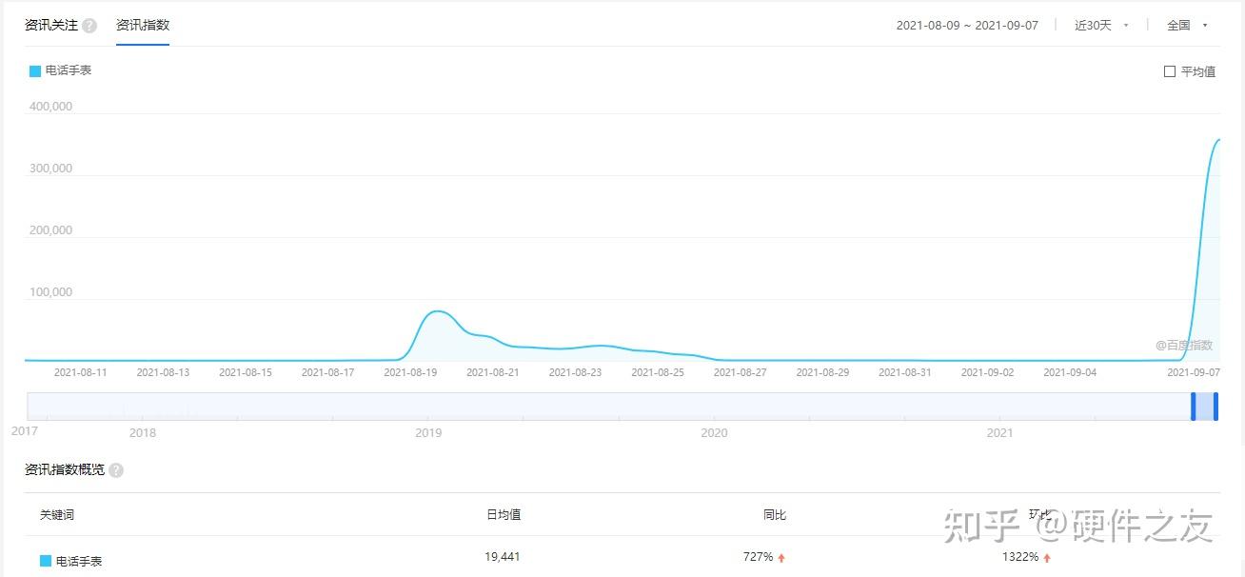Click the 日均值 column header

pyautogui.click(x=504, y=515)
